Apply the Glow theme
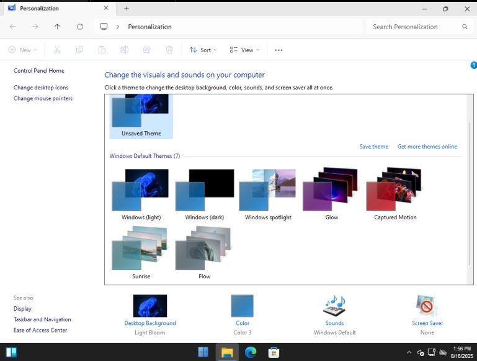477x361 pixels. 332,194
